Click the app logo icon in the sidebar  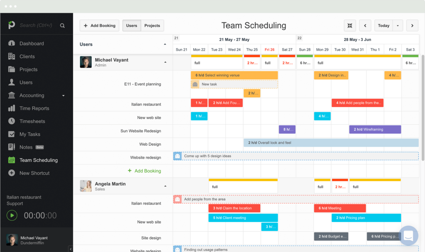[11, 25]
